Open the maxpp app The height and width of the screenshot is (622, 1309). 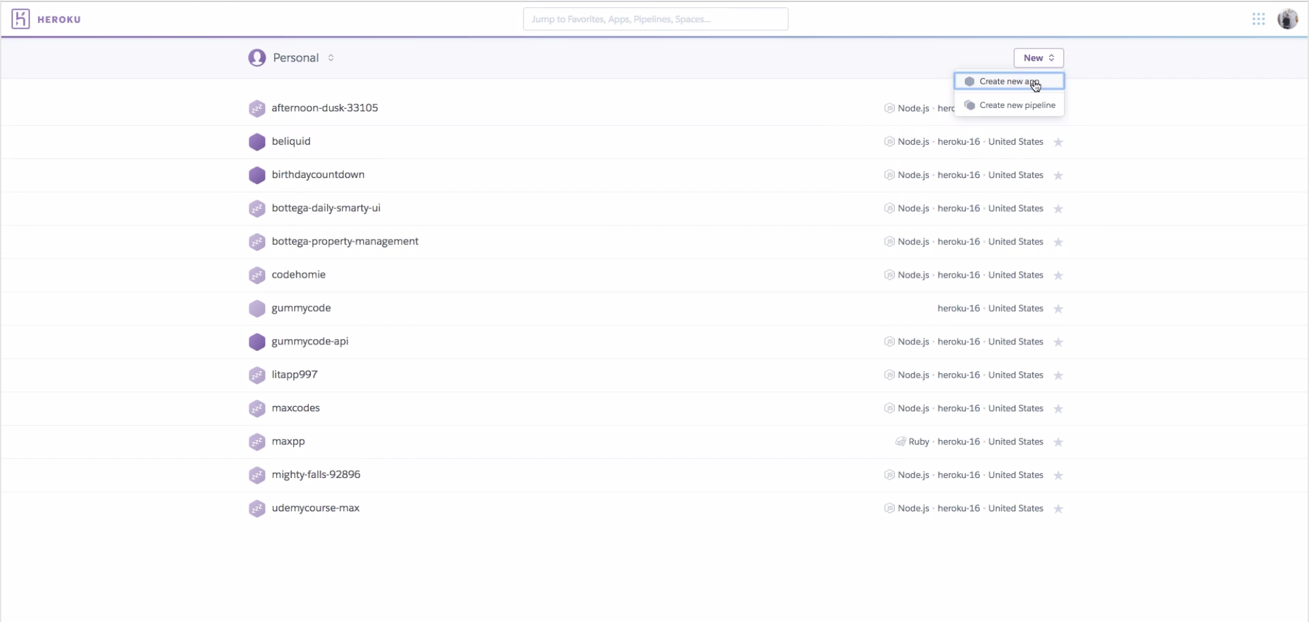[289, 442]
